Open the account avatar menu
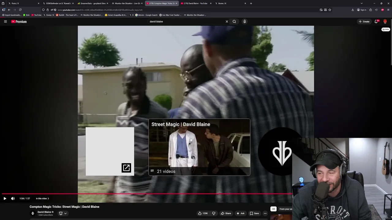This screenshot has height=220, width=392. click(x=385, y=21)
